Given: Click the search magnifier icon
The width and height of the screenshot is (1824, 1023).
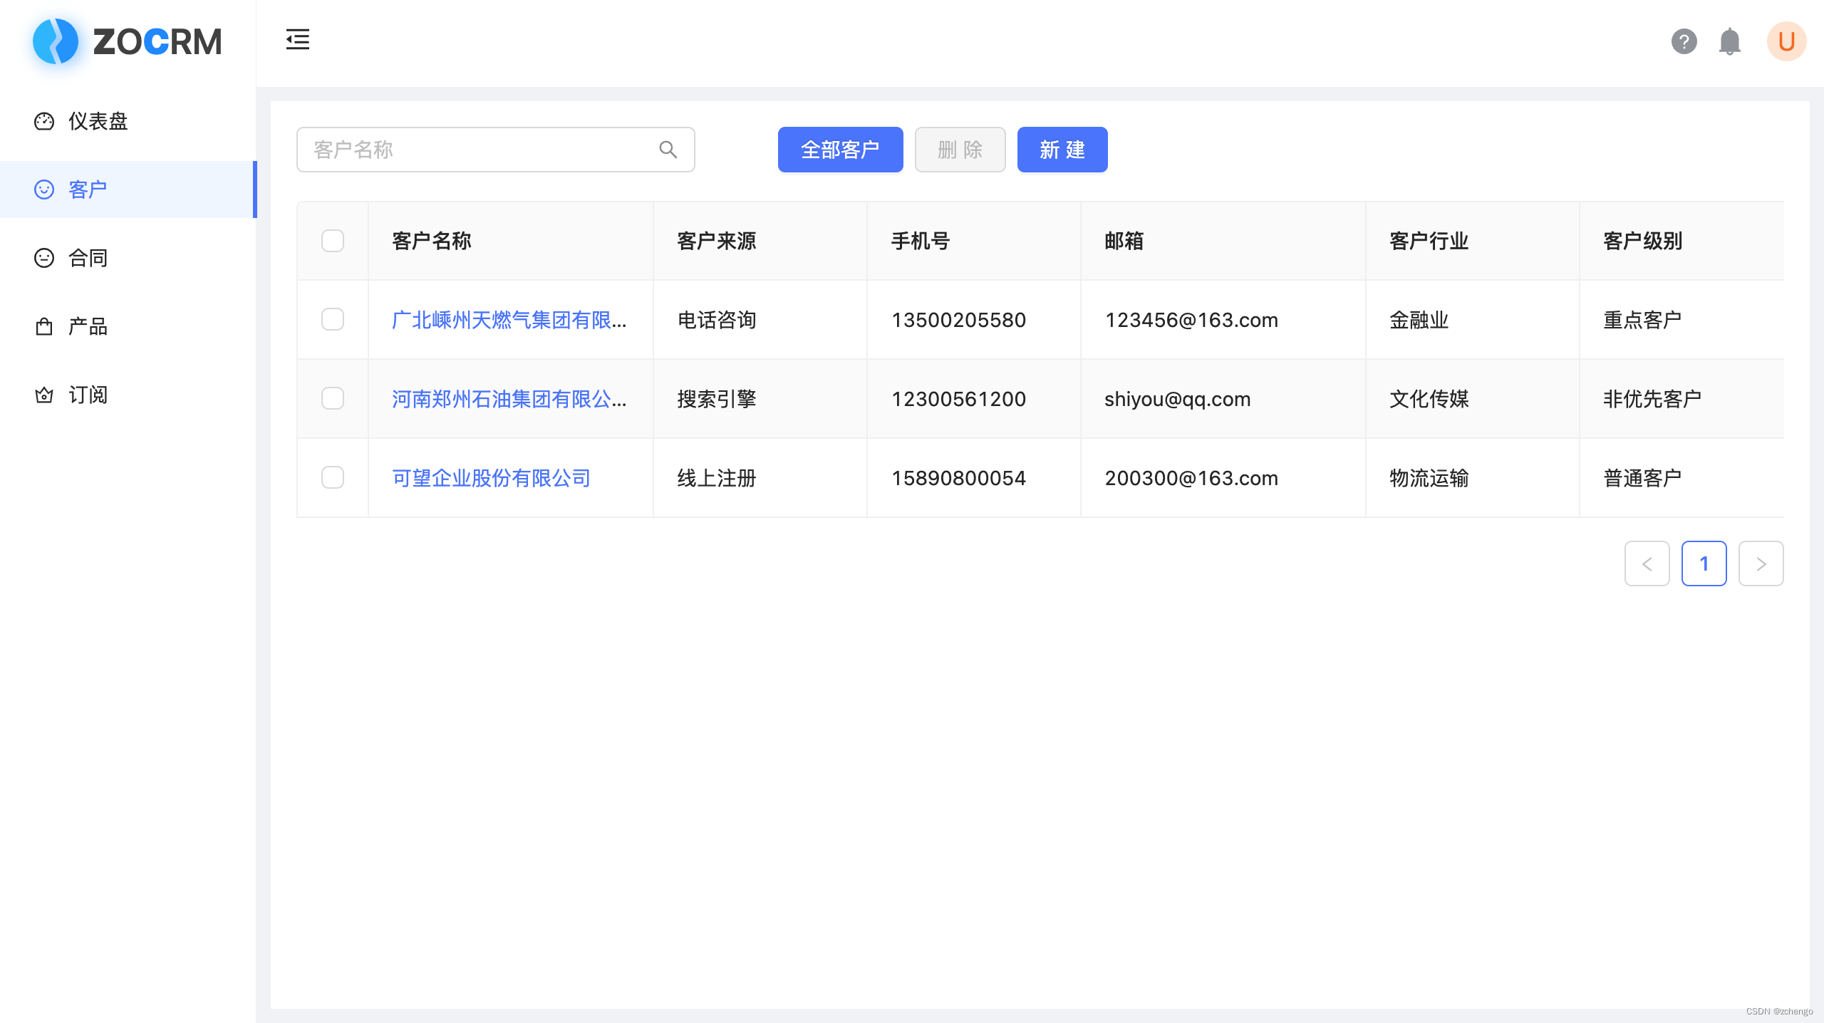Looking at the screenshot, I should [668, 150].
